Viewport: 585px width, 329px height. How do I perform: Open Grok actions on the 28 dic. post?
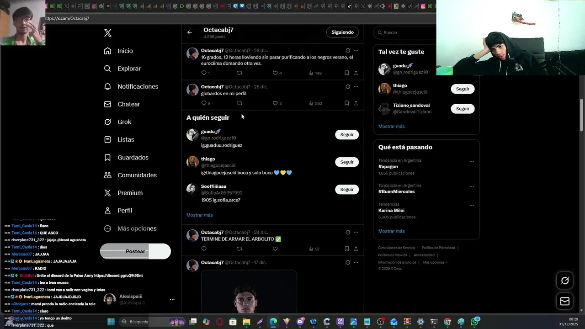click(348, 50)
